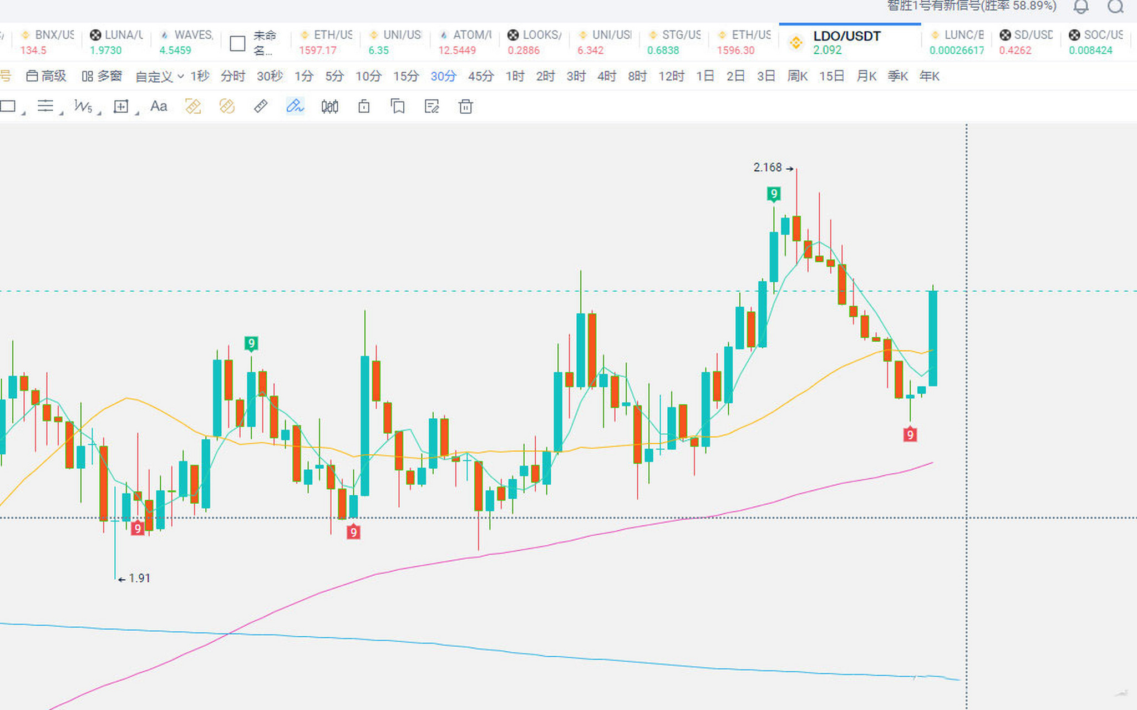Switch to the ETH tab priced 1596.30

pos(743,42)
